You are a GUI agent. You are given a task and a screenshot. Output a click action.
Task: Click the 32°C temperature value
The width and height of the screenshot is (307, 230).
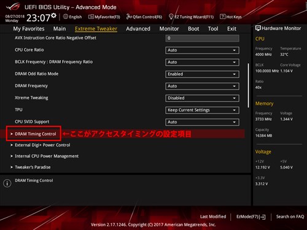pos(284,55)
